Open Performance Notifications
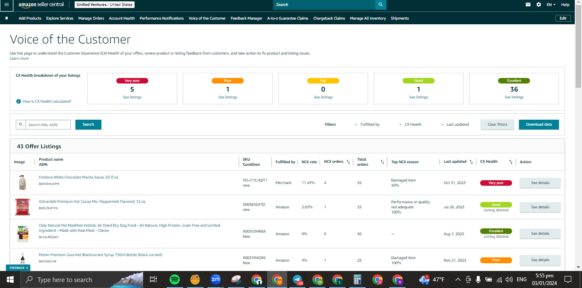Screen dimensions: 582x288 click(162, 18)
